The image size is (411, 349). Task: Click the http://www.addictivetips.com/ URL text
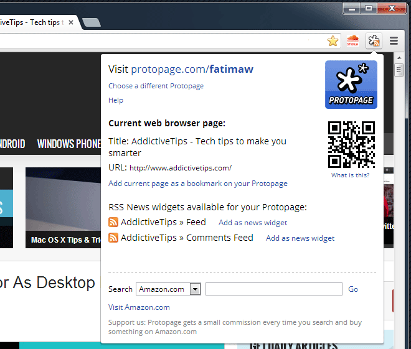point(181,168)
